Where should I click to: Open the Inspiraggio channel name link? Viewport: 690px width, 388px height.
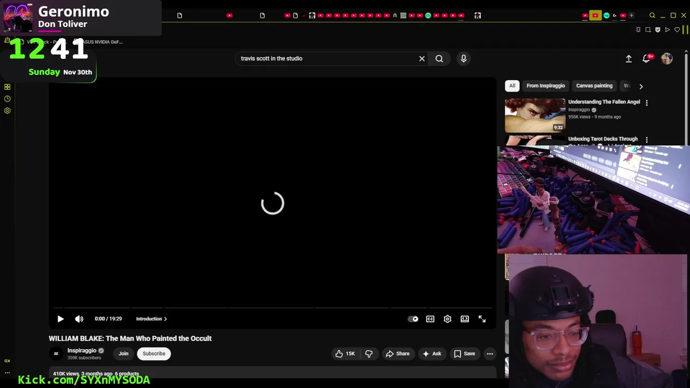point(82,350)
